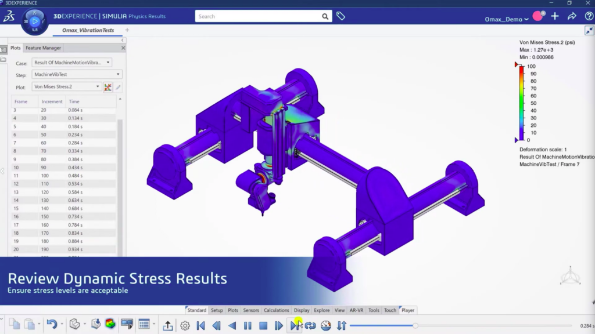Click the 3D compass play button
Image resolution: width=595 pixels, height=334 pixels.
34,21
